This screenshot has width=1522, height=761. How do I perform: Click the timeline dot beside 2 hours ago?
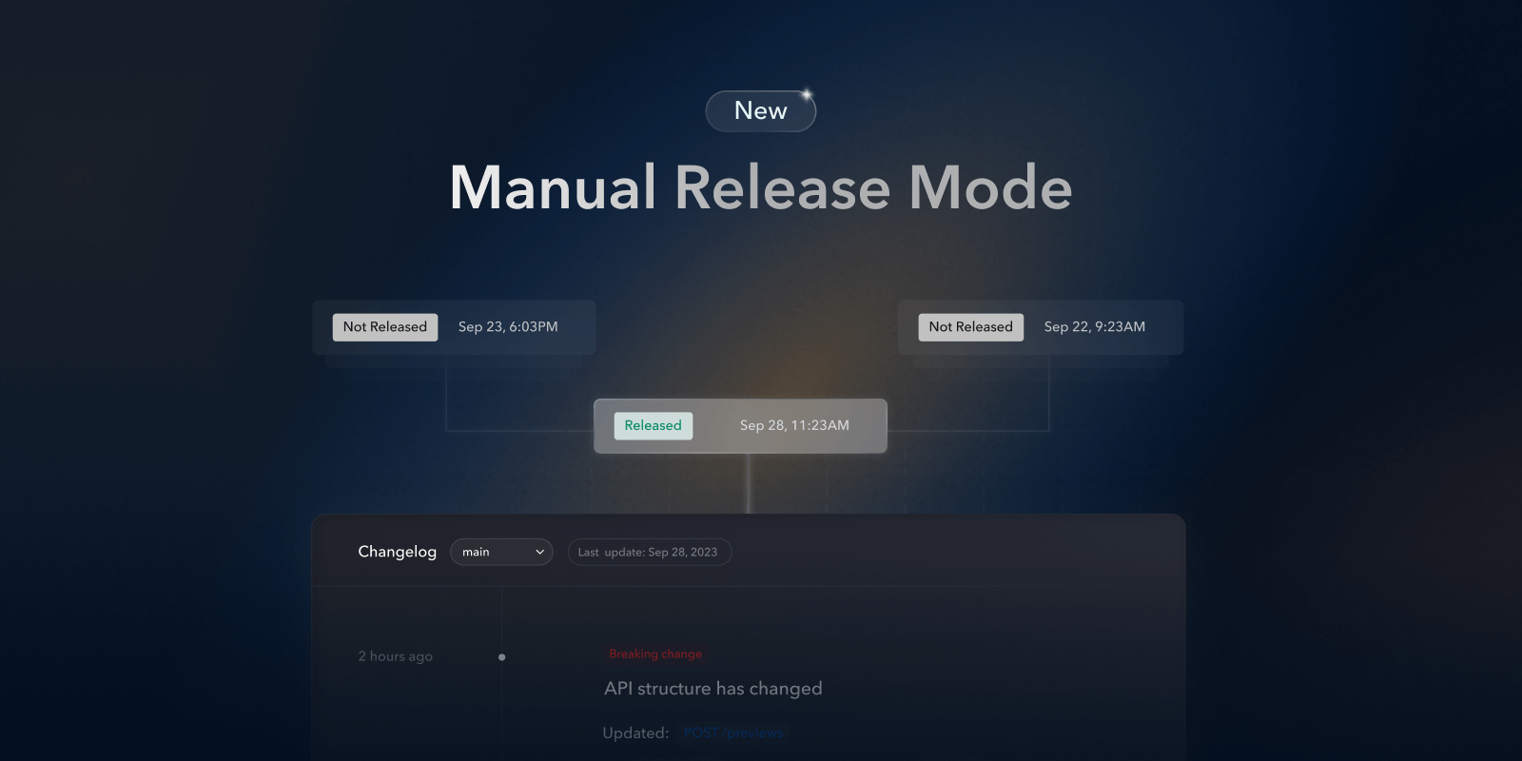[501, 657]
